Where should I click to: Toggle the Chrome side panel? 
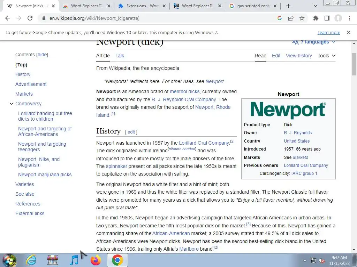[x=327, y=18]
